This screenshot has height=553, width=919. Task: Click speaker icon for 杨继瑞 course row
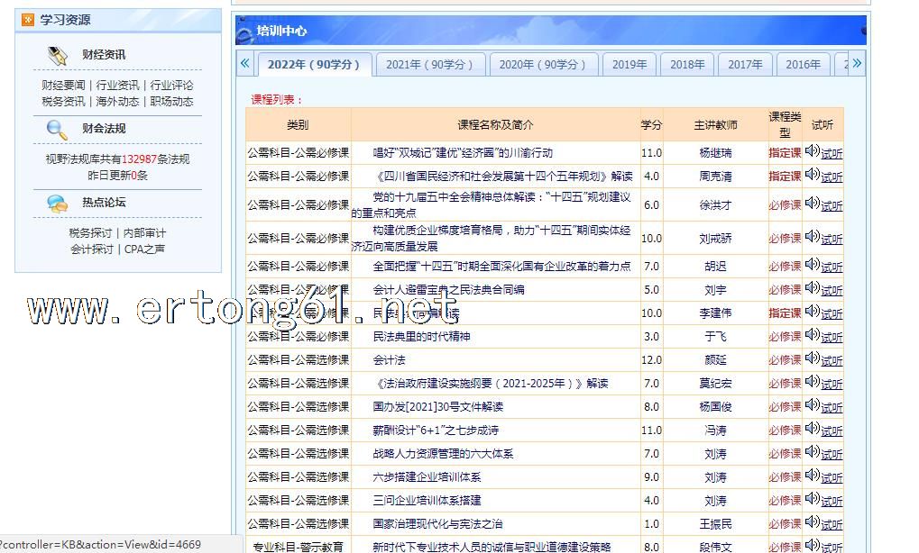point(812,151)
